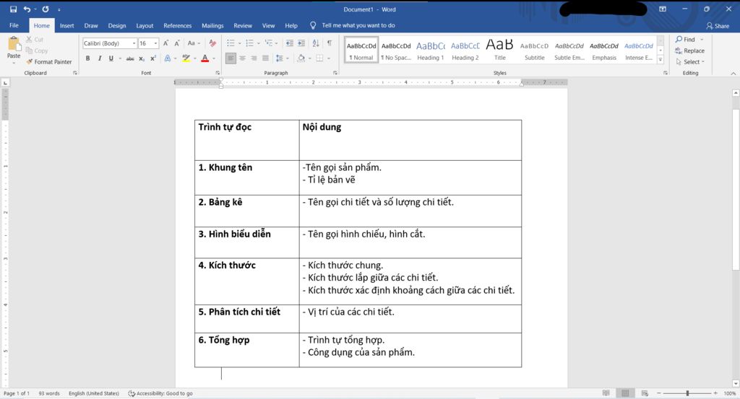Viewport: 740px width, 399px height.
Task: Click the Find magnifier icon
Action: [679, 39]
